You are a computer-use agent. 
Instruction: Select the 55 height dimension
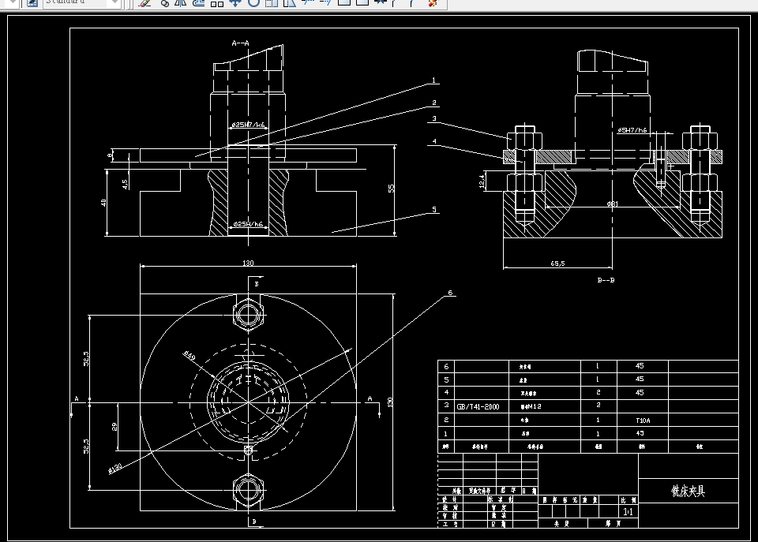391,189
